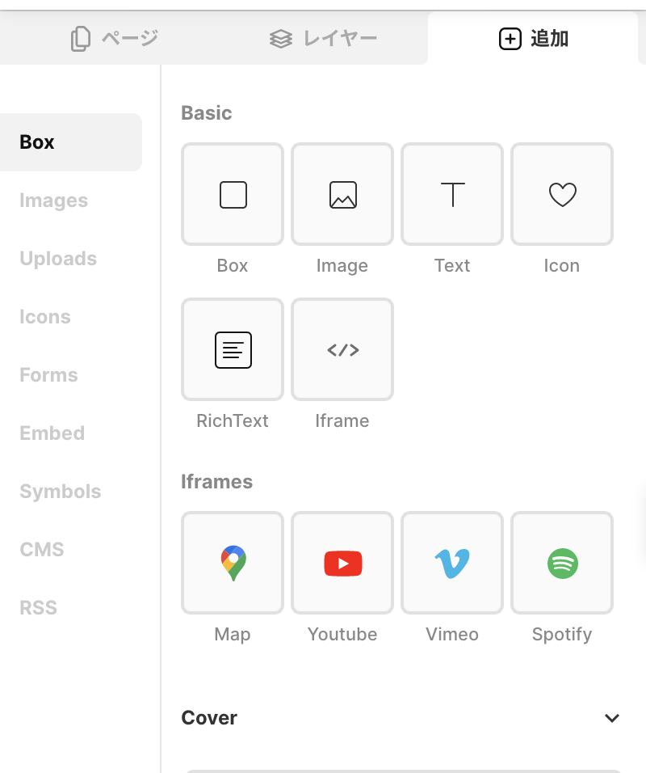Open the レイヤー tab
The width and height of the screenshot is (646, 773).
(x=323, y=39)
